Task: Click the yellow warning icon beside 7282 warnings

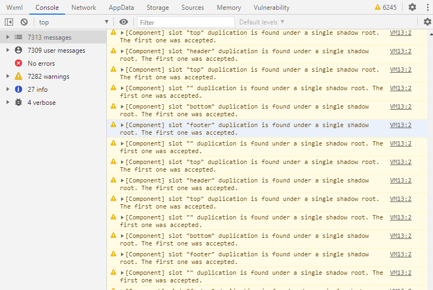Action: pyautogui.click(x=18, y=76)
